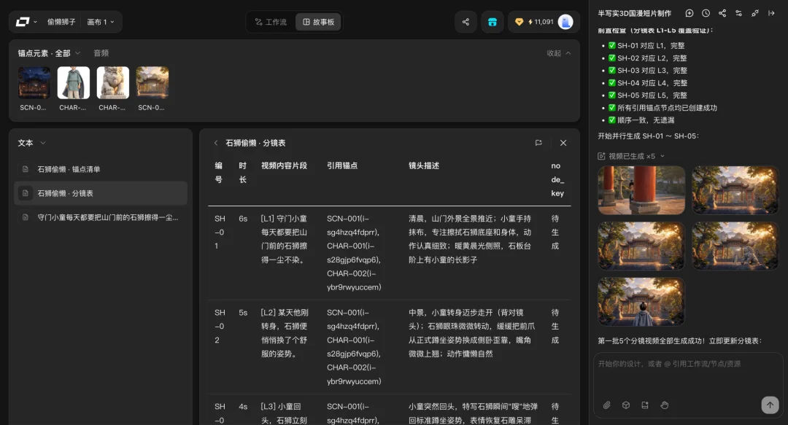Click the 镜头描述 column header
Image resolution: width=788 pixels, height=425 pixels.
424,165
